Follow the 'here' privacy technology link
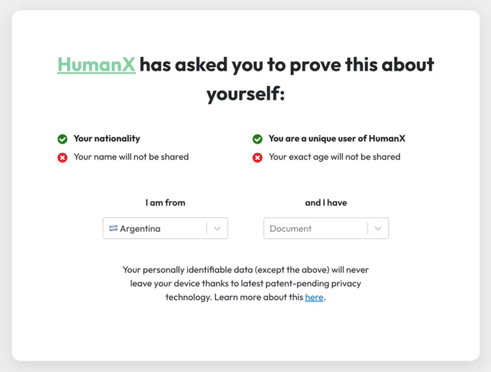 pos(314,297)
